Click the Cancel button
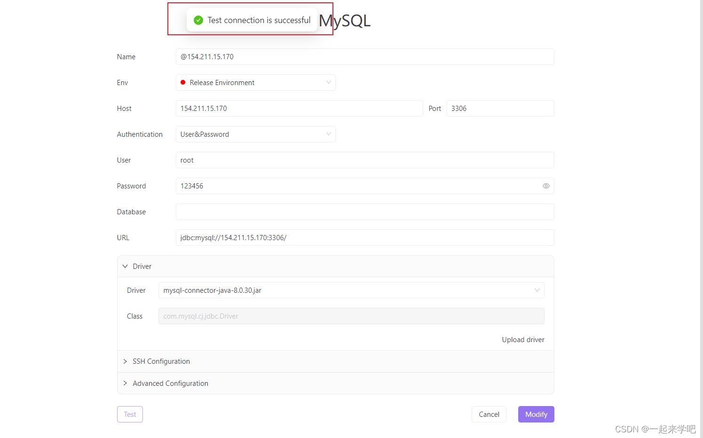703x438 pixels. [x=489, y=415]
